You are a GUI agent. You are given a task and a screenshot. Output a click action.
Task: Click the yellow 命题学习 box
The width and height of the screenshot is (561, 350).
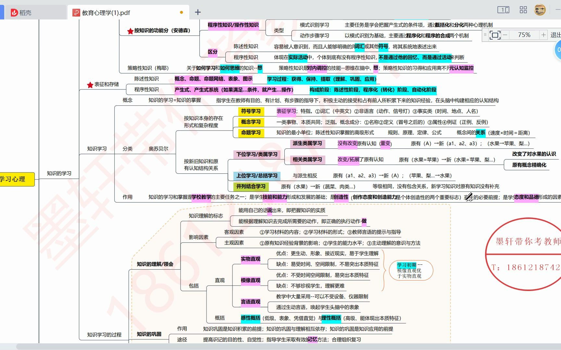tap(251, 133)
